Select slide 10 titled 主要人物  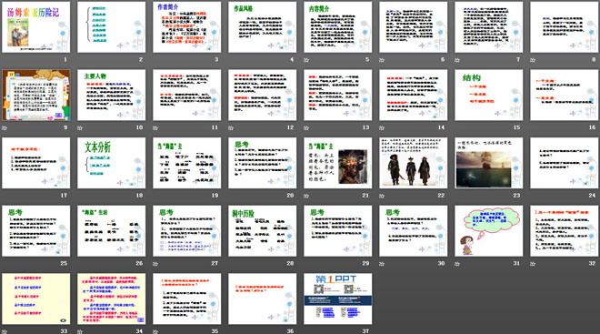pyautogui.click(x=111, y=95)
